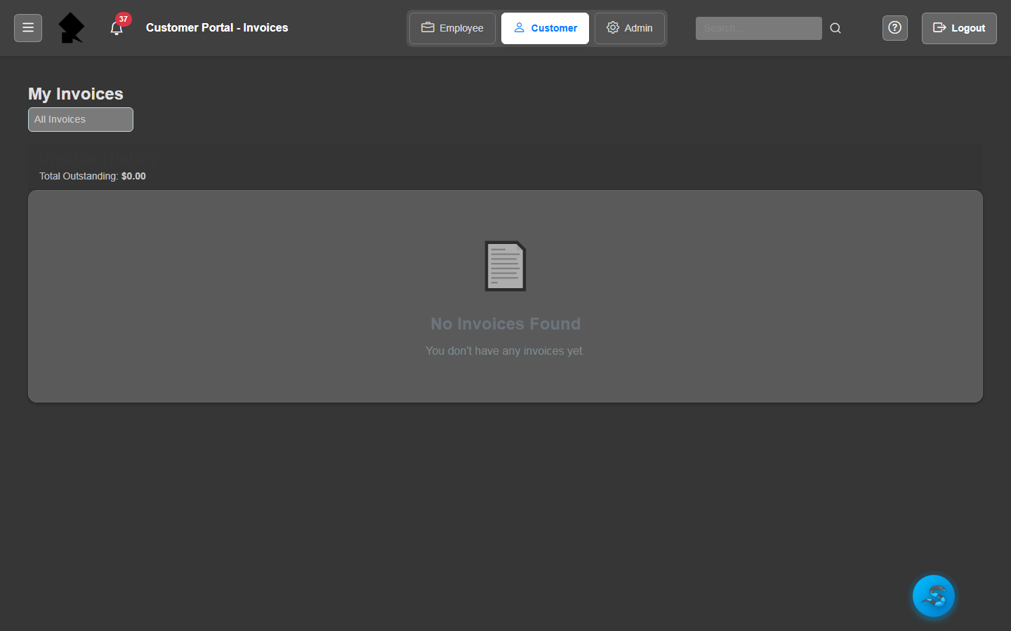Screen dimensions: 1011x631
Task: Open the hamburger navigation menu
Action: pyautogui.click(x=27, y=28)
